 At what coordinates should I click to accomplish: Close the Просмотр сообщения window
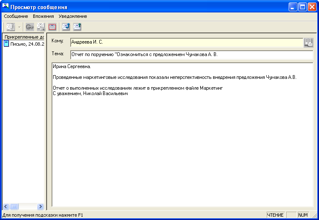click(312, 7)
